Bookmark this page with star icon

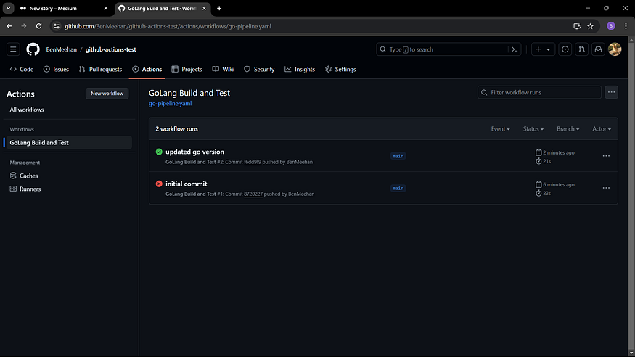pos(591,26)
